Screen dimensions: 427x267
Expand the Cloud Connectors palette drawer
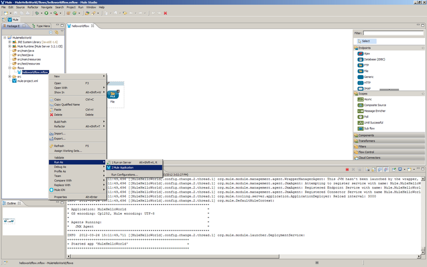tap(390, 158)
